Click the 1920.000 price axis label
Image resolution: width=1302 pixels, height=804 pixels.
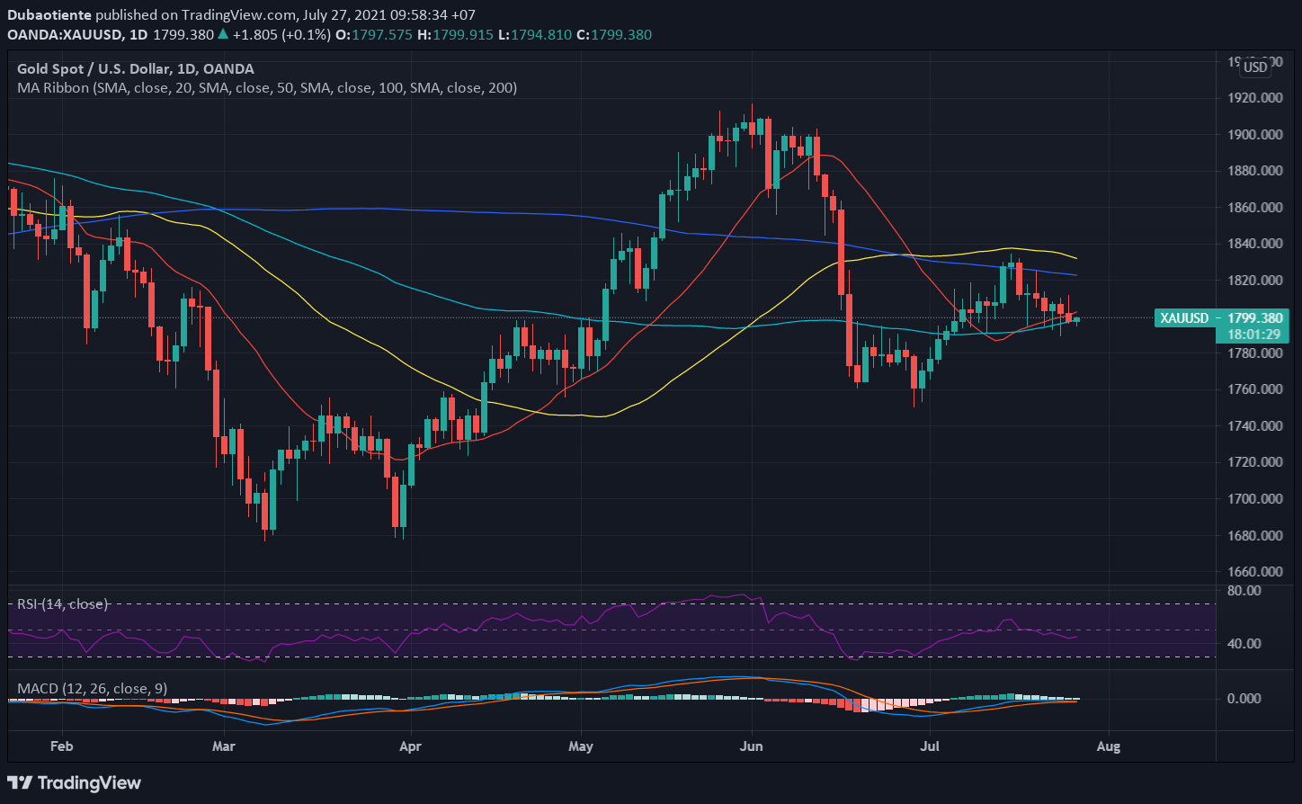[x=1253, y=98]
